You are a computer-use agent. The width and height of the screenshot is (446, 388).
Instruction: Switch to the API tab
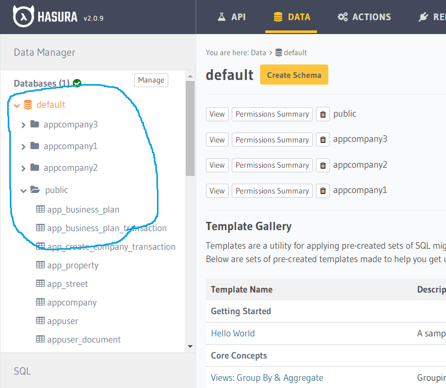(231, 17)
